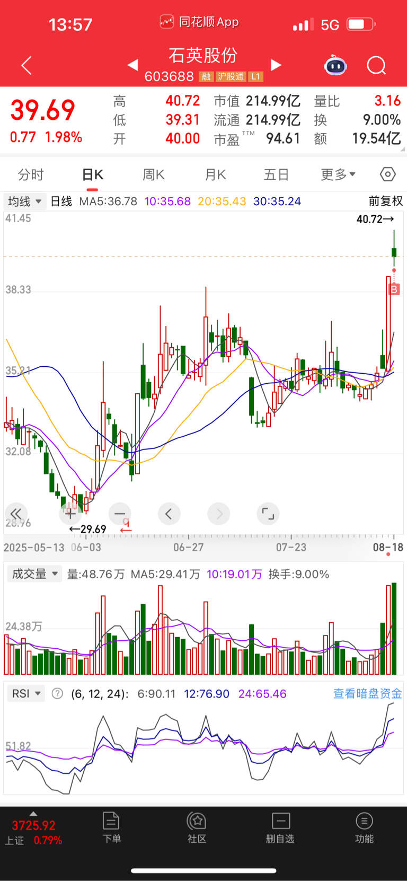
Task: Open the RSI indicator dropdown
Action: pyautogui.click(x=26, y=693)
